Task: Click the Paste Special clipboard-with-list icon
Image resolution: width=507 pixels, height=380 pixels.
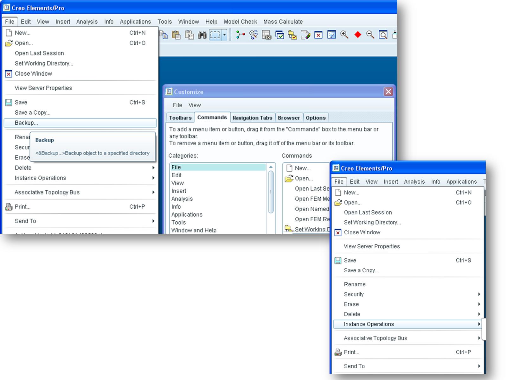Action: pyautogui.click(x=189, y=35)
